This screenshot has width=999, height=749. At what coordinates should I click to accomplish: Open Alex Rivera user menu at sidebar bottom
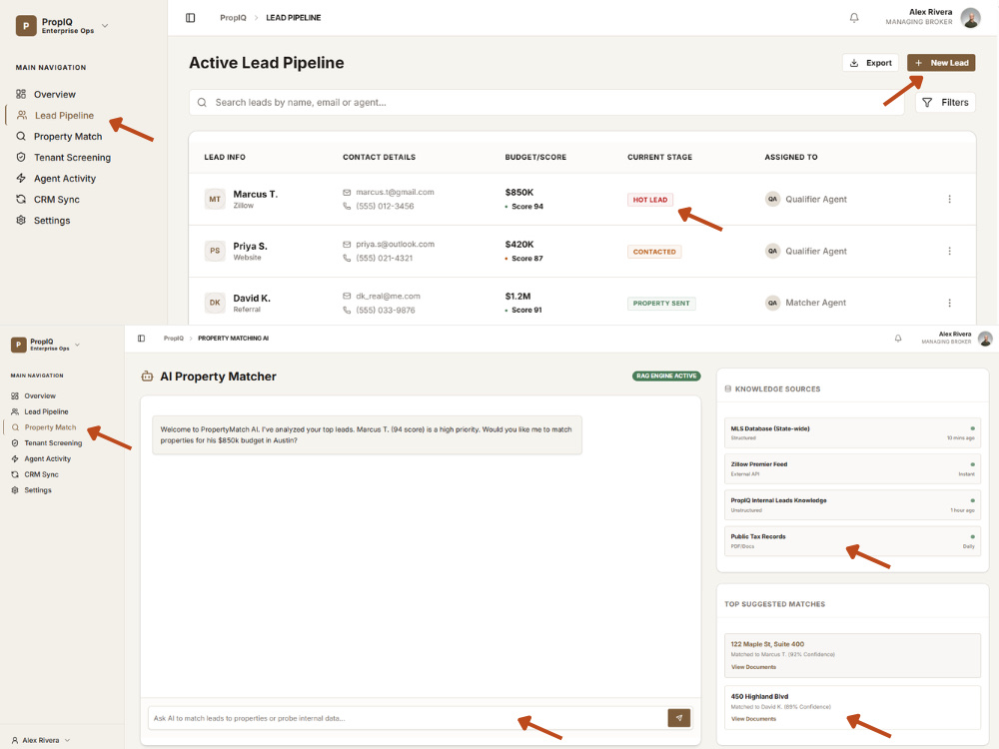(x=41, y=740)
